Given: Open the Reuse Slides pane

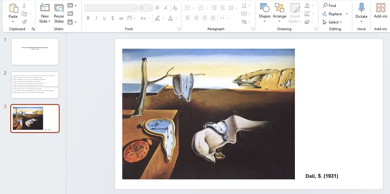Looking at the screenshot, I should [x=59, y=8].
